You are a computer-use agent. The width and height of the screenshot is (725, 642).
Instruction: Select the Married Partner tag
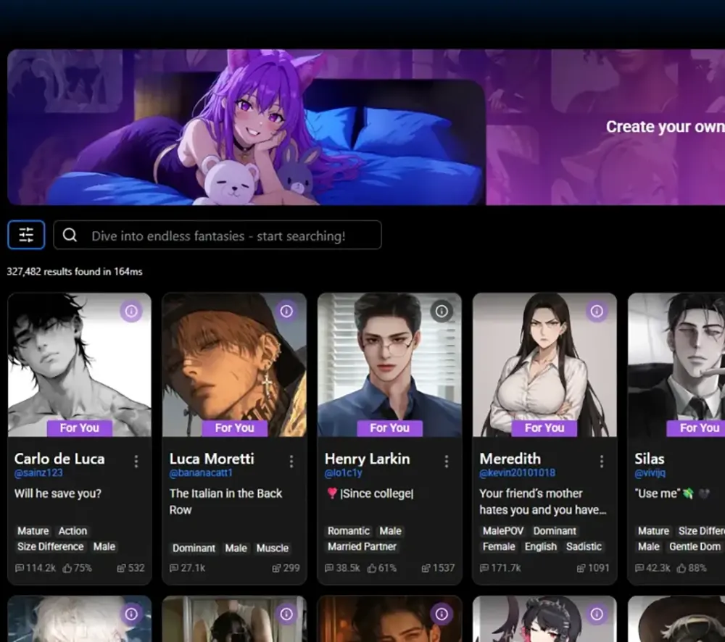click(362, 547)
